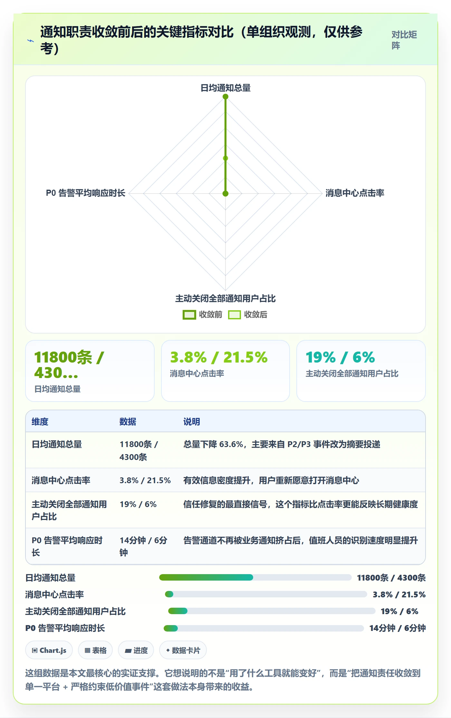This screenshot has width=451, height=718.
Task: Click the 3.8% / 21.5% progress value
Action: click(x=399, y=594)
